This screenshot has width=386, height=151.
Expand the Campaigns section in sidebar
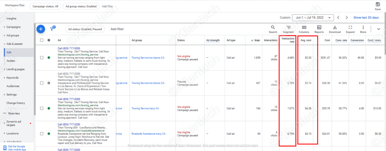coord(13,27)
